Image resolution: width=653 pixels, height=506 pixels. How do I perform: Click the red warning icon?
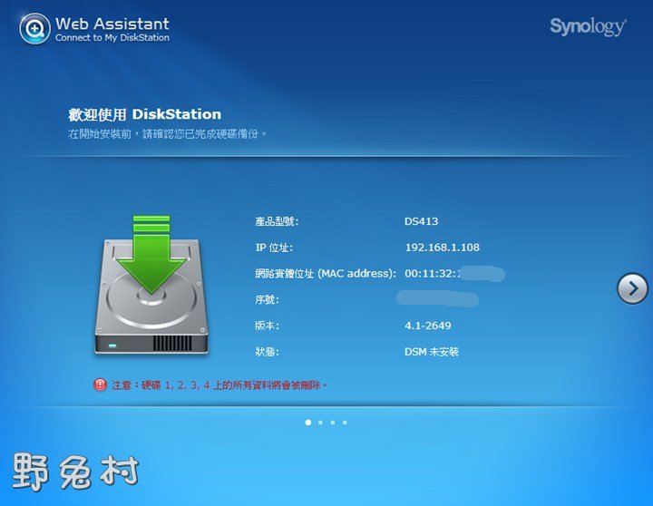pos(100,384)
